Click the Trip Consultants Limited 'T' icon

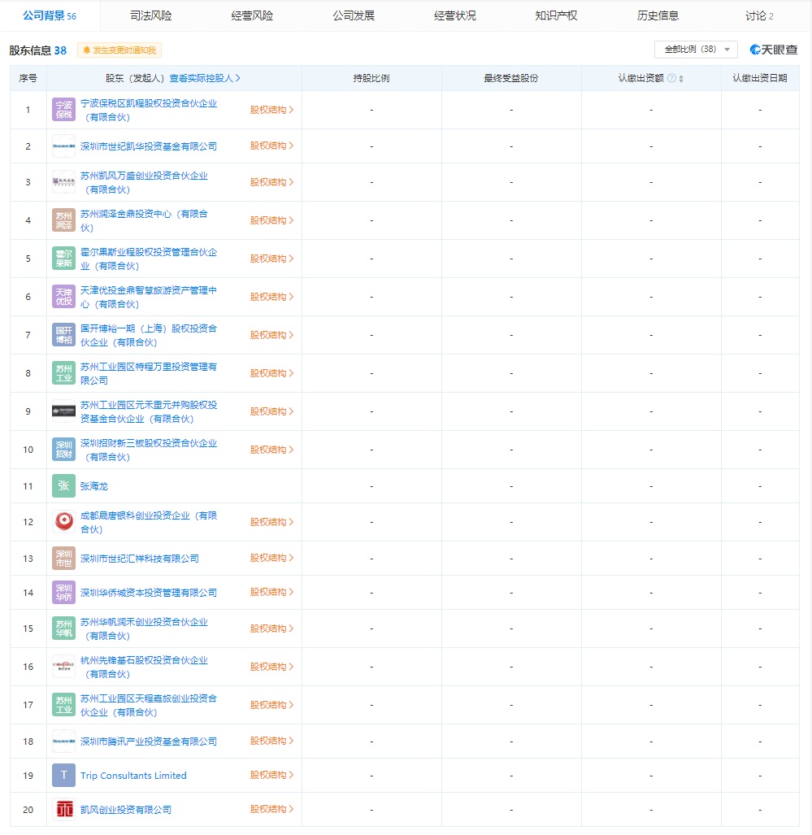(x=63, y=776)
